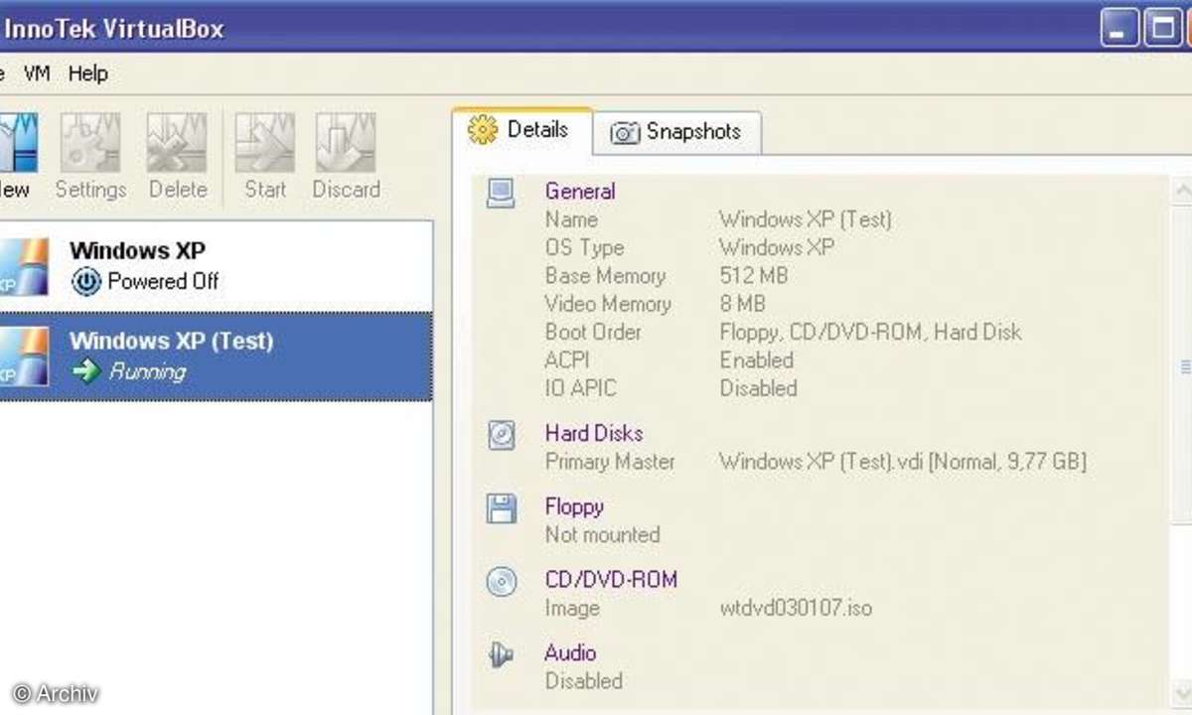Open the Hard Disks section link
The height and width of the screenshot is (715, 1192).
click(594, 433)
